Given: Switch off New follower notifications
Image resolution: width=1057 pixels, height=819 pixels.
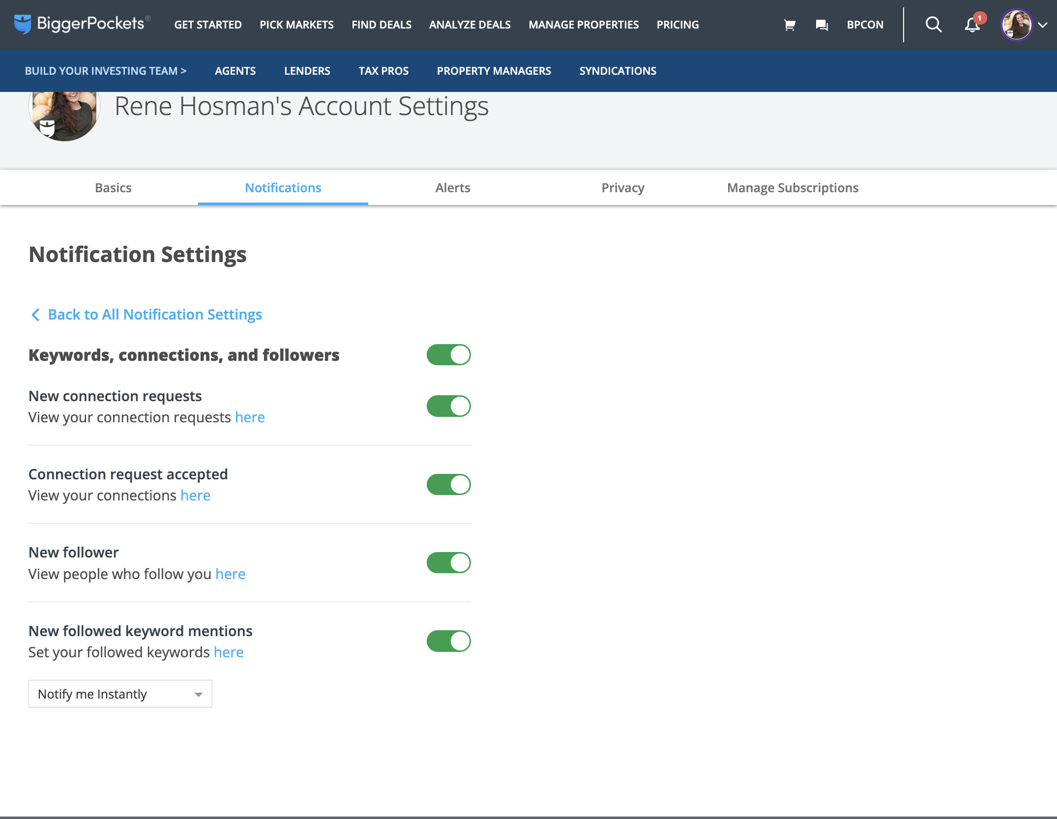Looking at the screenshot, I should 448,563.
